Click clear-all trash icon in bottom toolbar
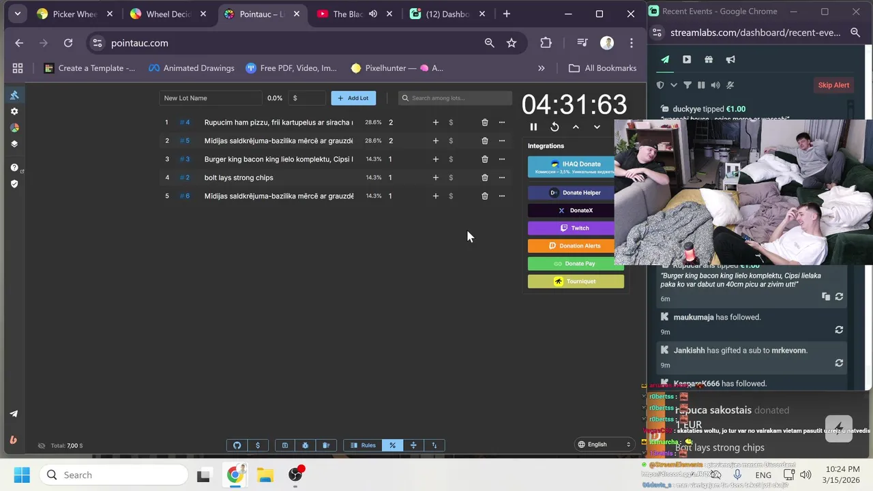The width and height of the screenshot is (873, 491). [326, 445]
